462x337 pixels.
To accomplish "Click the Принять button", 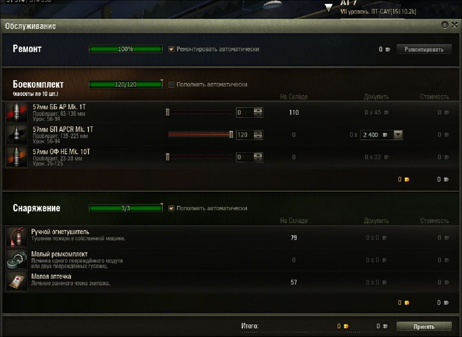I will click(424, 326).
